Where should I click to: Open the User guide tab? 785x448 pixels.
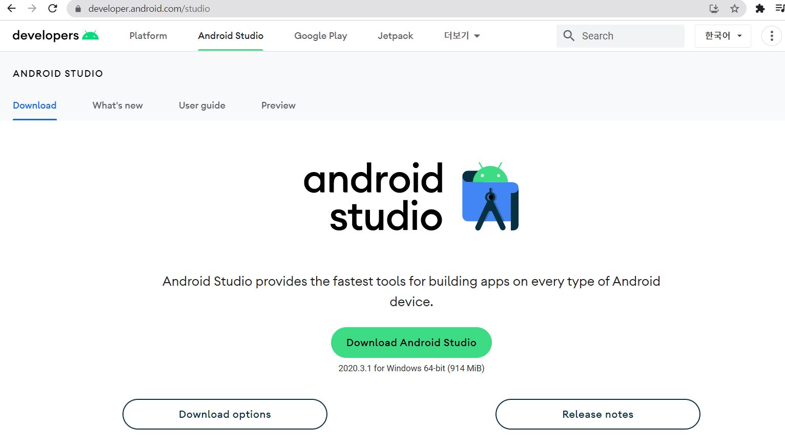click(202, 105)
